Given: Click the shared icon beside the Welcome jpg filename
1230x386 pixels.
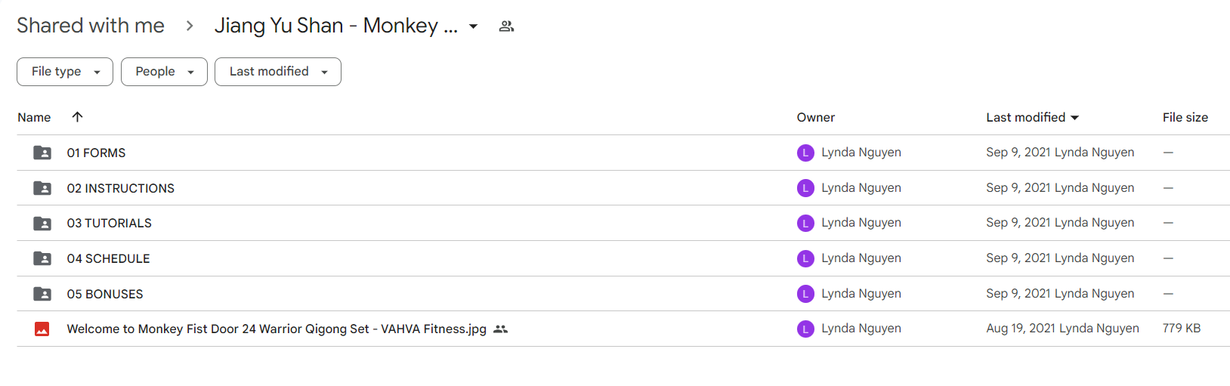Looking at the screenshot, I should tap(500, 329).
